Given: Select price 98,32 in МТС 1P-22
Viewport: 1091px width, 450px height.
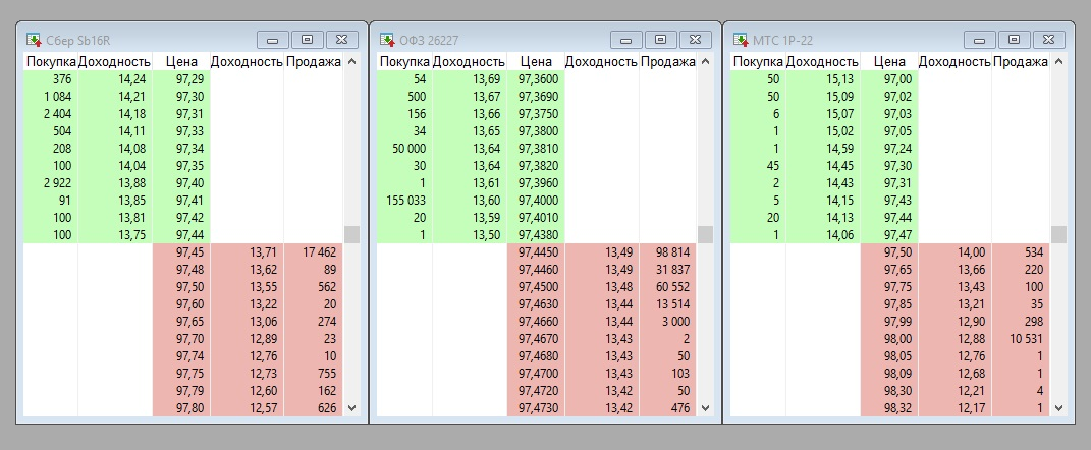Looking at the screenshot, I should [898, 408].
